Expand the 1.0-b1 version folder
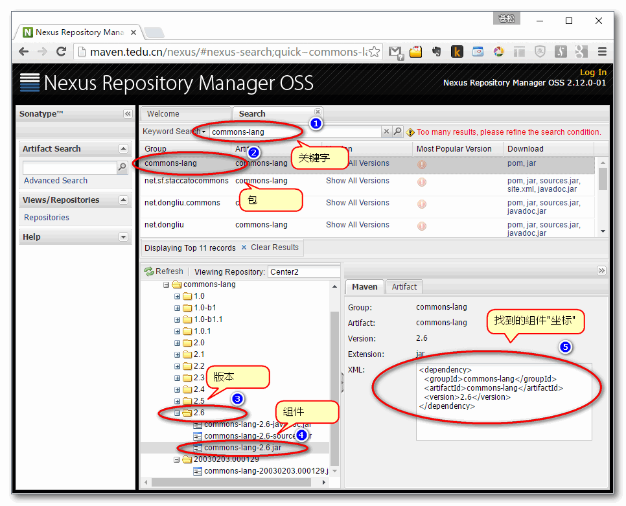Image resolution: width=626 pixels, height=506 pixels. coord(178,308)
